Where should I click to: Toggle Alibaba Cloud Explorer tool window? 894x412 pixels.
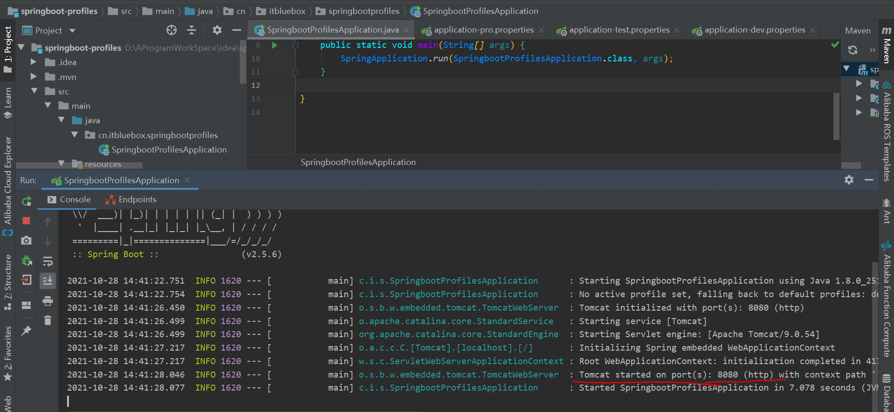tap(8, 186)
